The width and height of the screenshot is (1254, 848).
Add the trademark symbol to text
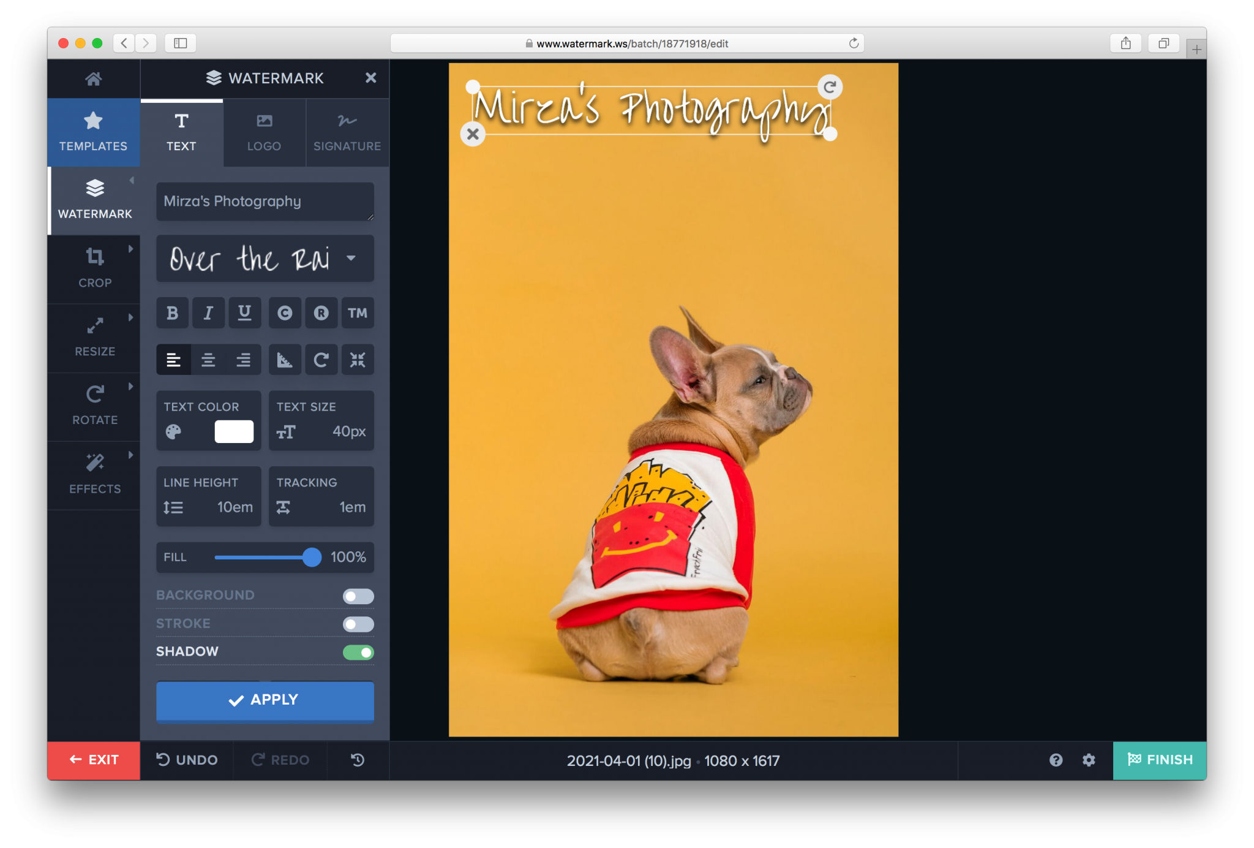(x=358, y=312)
